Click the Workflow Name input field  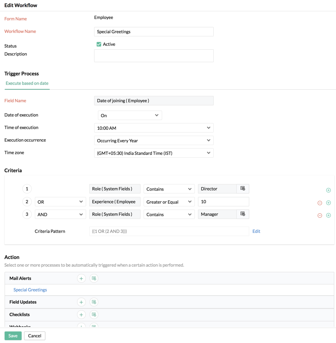pos(154,32)
